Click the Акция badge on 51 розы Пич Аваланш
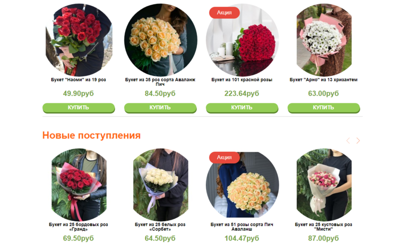The width and height of the screenshot is (400, 244). [x=224, y=157]
